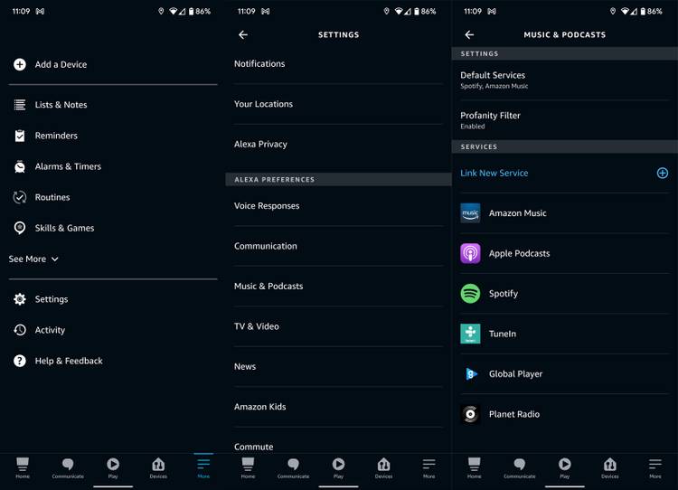
Task: Open Communicate tab in Settings screen
Action: click(x=293, y=468)
